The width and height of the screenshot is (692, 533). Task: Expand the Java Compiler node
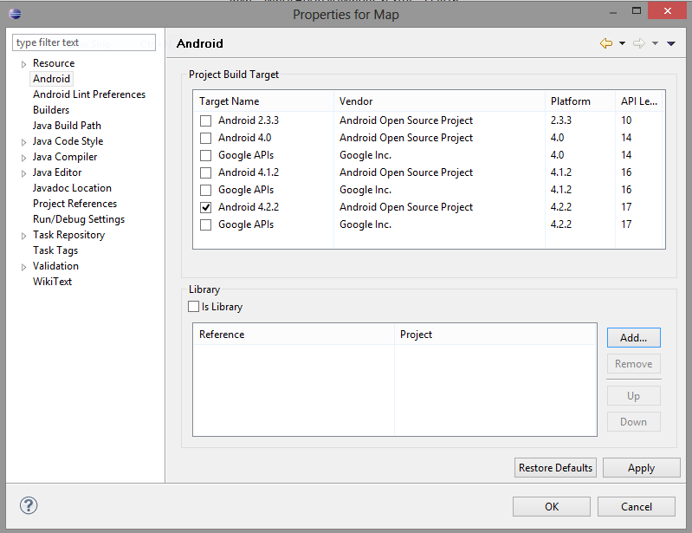24,158
